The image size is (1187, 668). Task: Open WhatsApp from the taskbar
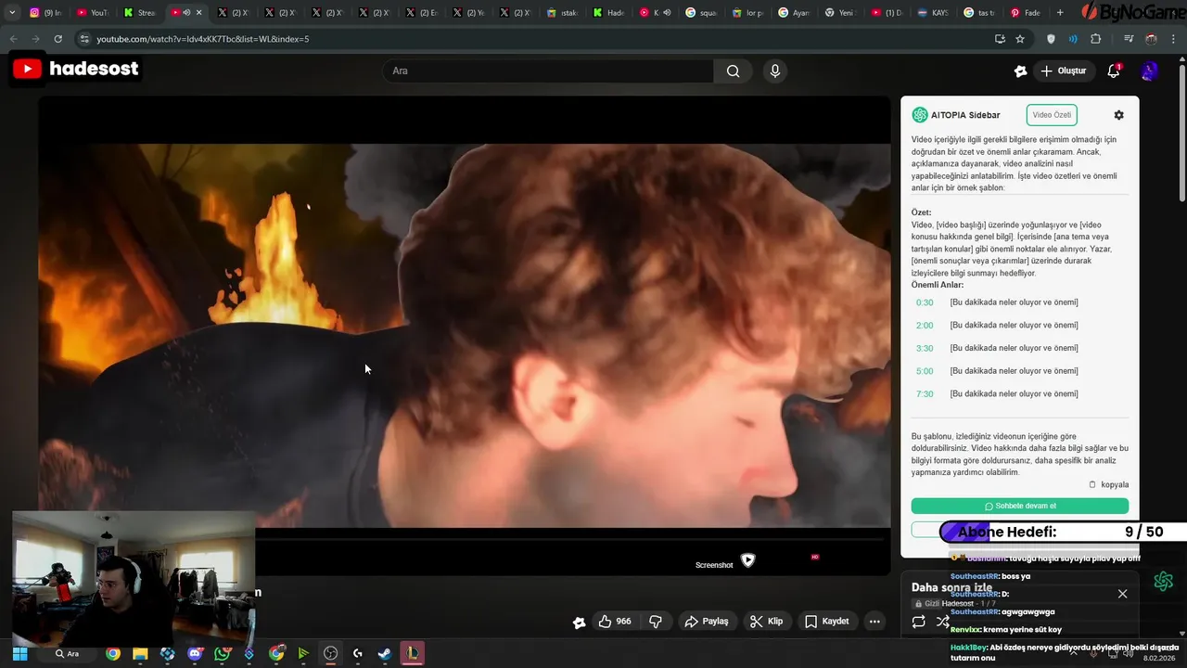pyautogui.click(x=222, y=654)
